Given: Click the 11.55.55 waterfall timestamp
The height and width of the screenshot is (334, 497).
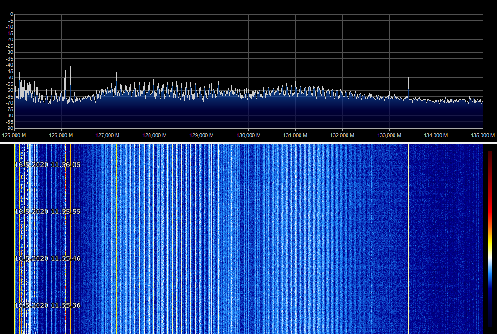Looking at the screenshot, I should point(47,212).
